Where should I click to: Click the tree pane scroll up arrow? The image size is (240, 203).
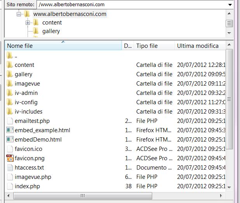coord(229,14)
